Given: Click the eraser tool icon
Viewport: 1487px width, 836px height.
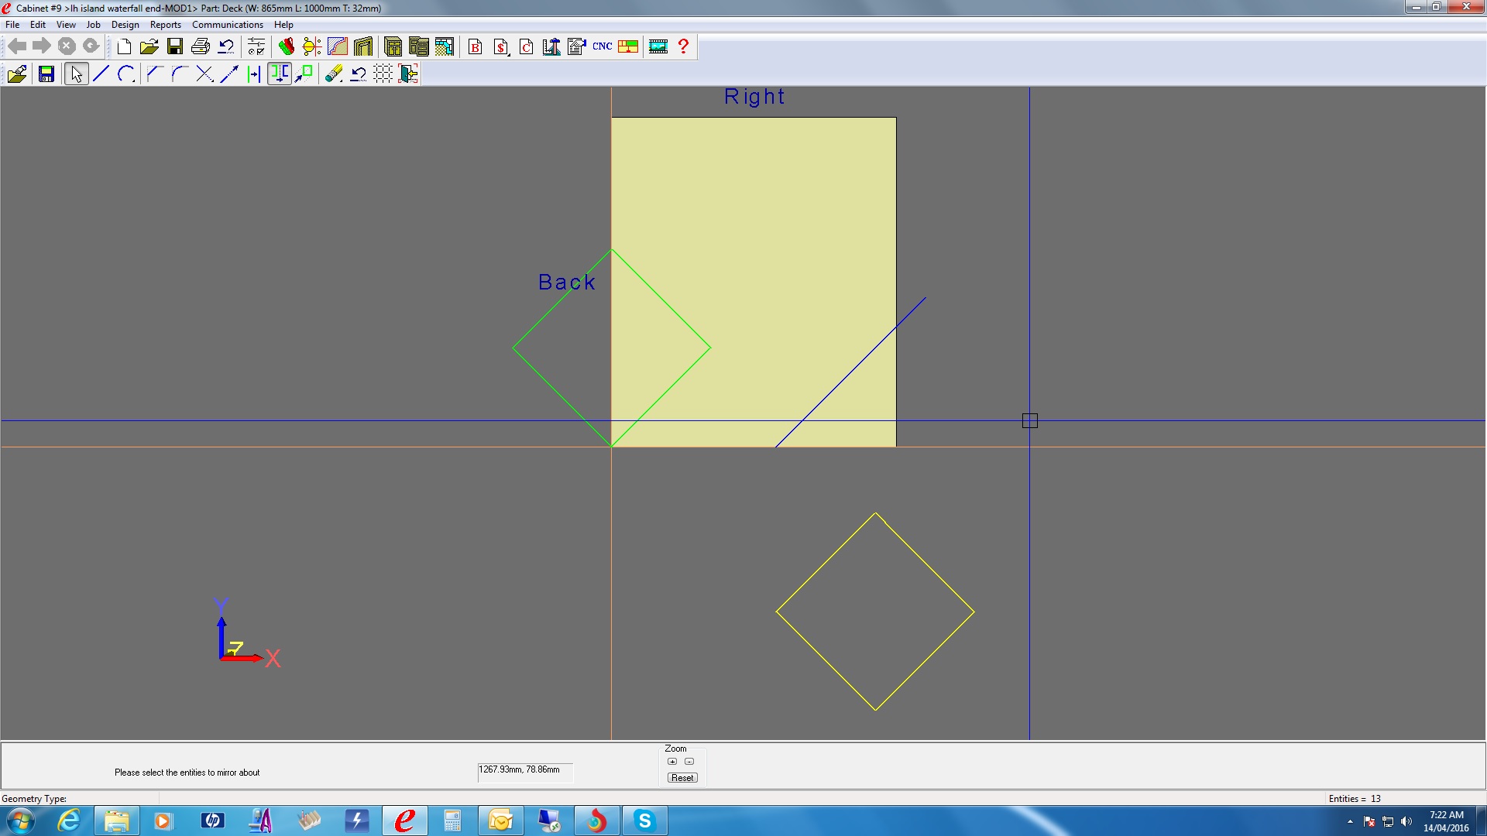Looking at the screenshot, I should pyautogui.click(x=334, y=74).
